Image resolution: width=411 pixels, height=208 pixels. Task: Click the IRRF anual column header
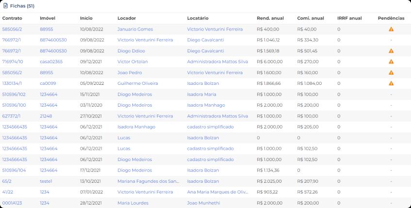pyautogui.click(x=349, y=18)
